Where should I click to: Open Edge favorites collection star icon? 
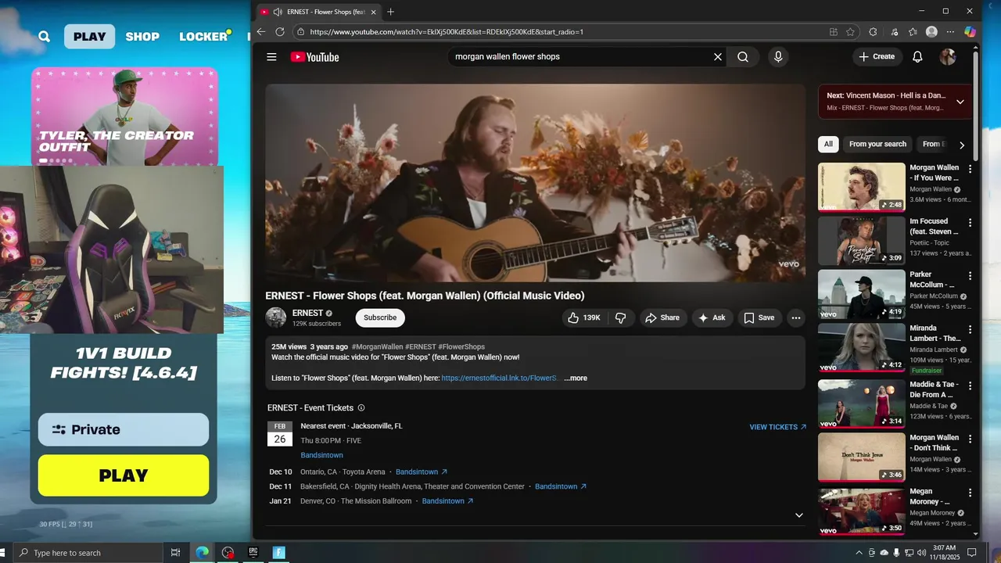(913, 32)
